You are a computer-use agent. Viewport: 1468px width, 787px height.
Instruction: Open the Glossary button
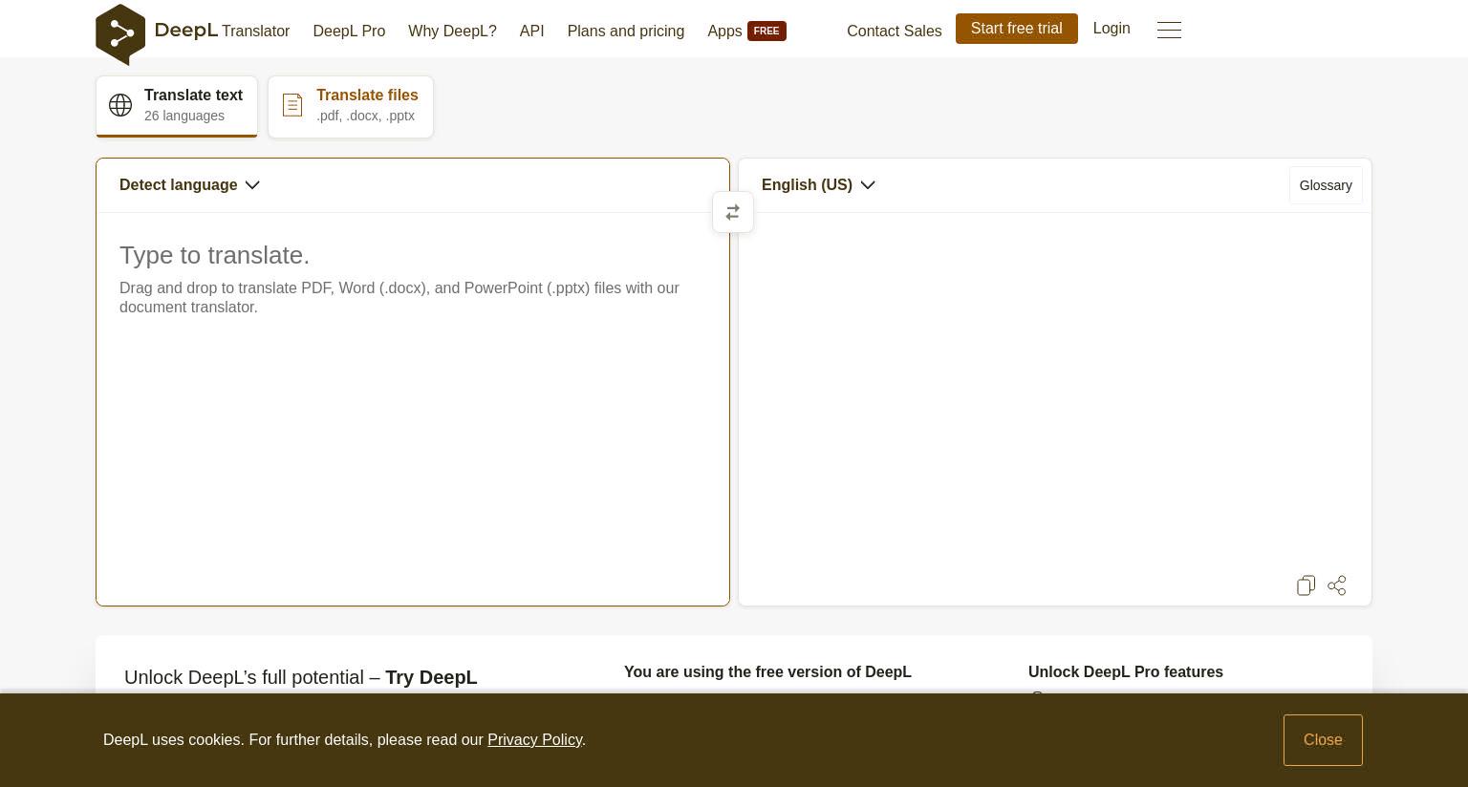pyautogui.click(x=1326, y=185)
